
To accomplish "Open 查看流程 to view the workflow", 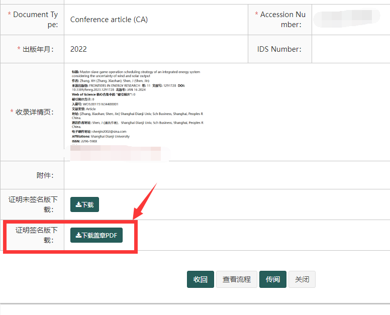I will tap(236, 279).
